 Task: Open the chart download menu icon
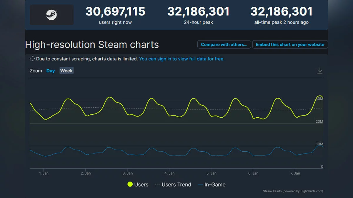click(x=320, y=71)
